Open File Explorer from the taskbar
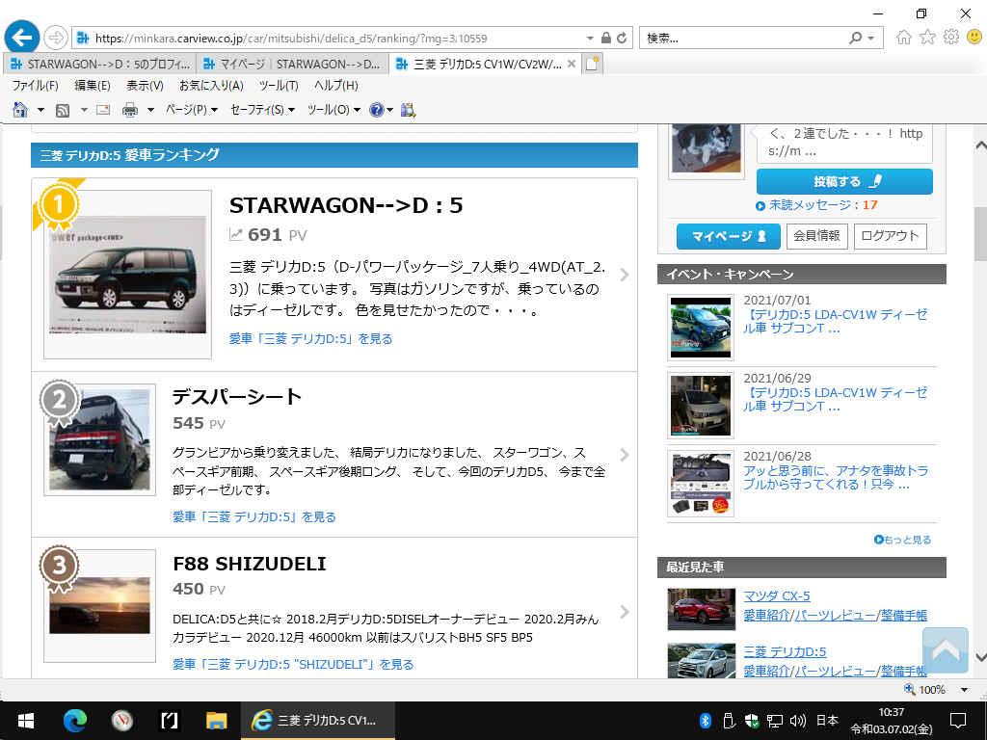The height and width of the screenshot is (740, 987). (217, 721)
